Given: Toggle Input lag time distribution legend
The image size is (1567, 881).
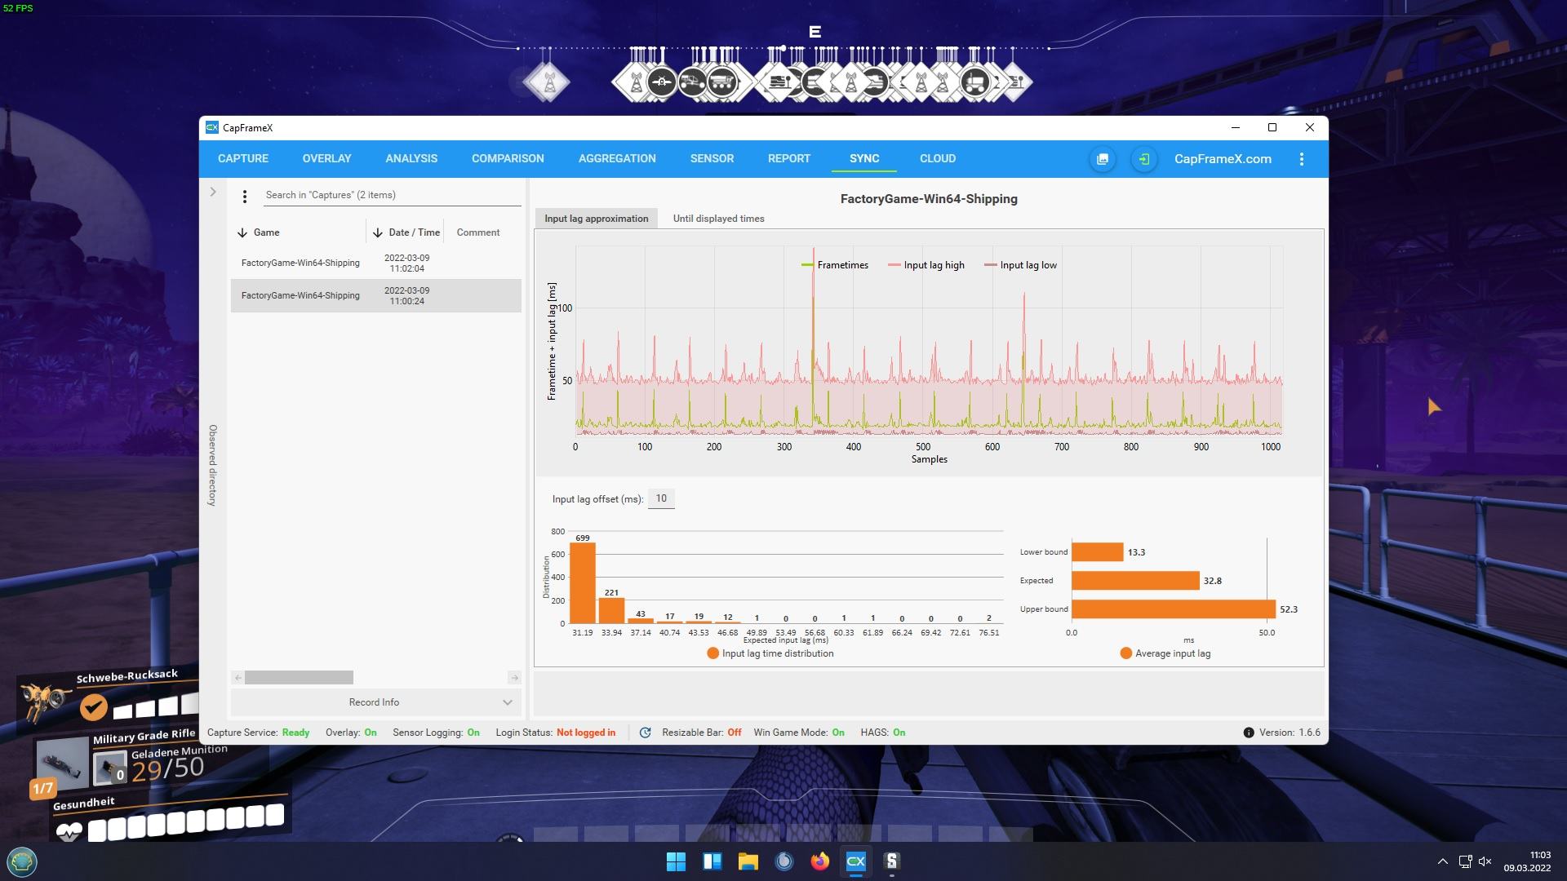Looking at the screenshot, I should (770, 653).
